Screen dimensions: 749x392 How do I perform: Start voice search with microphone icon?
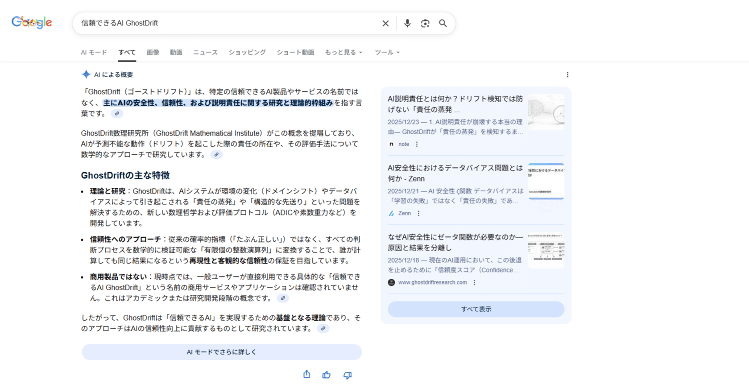click(407, 23)
